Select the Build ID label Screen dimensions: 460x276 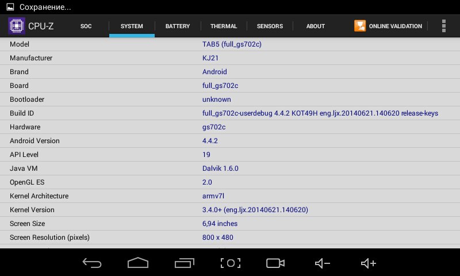pyautogui.click(x=22, y=113)
